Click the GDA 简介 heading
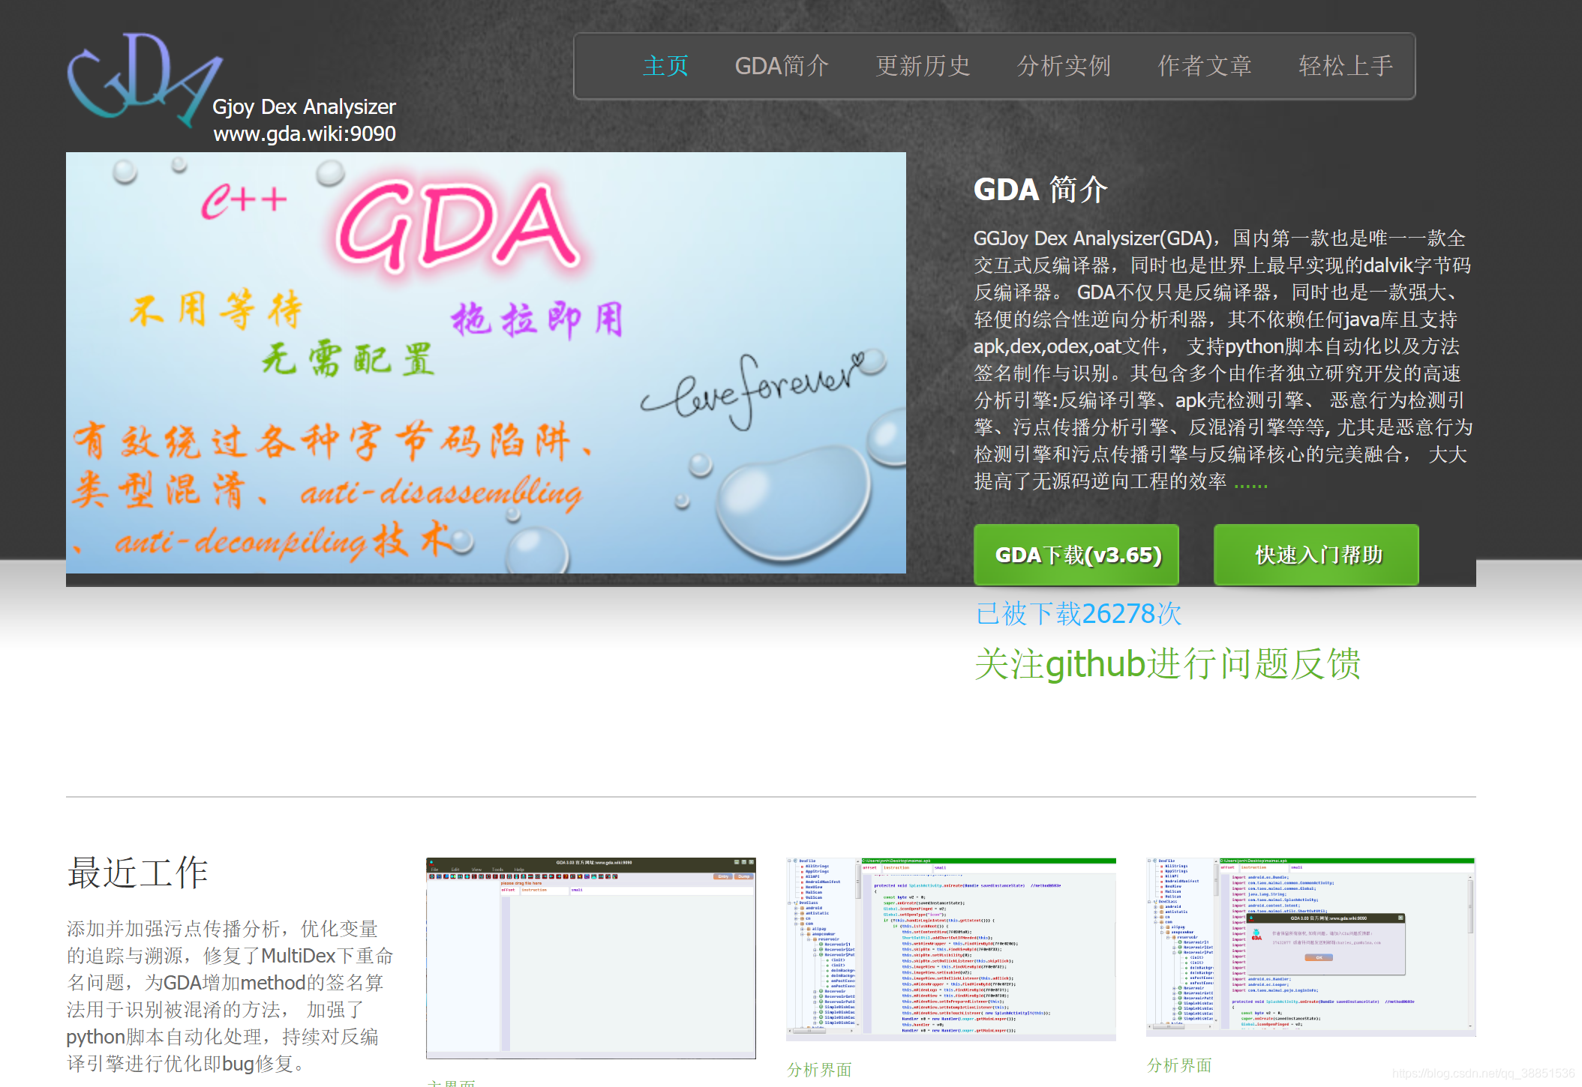The height and width of the screenshot is (1087, 1582). click(x=1040, y=190)
